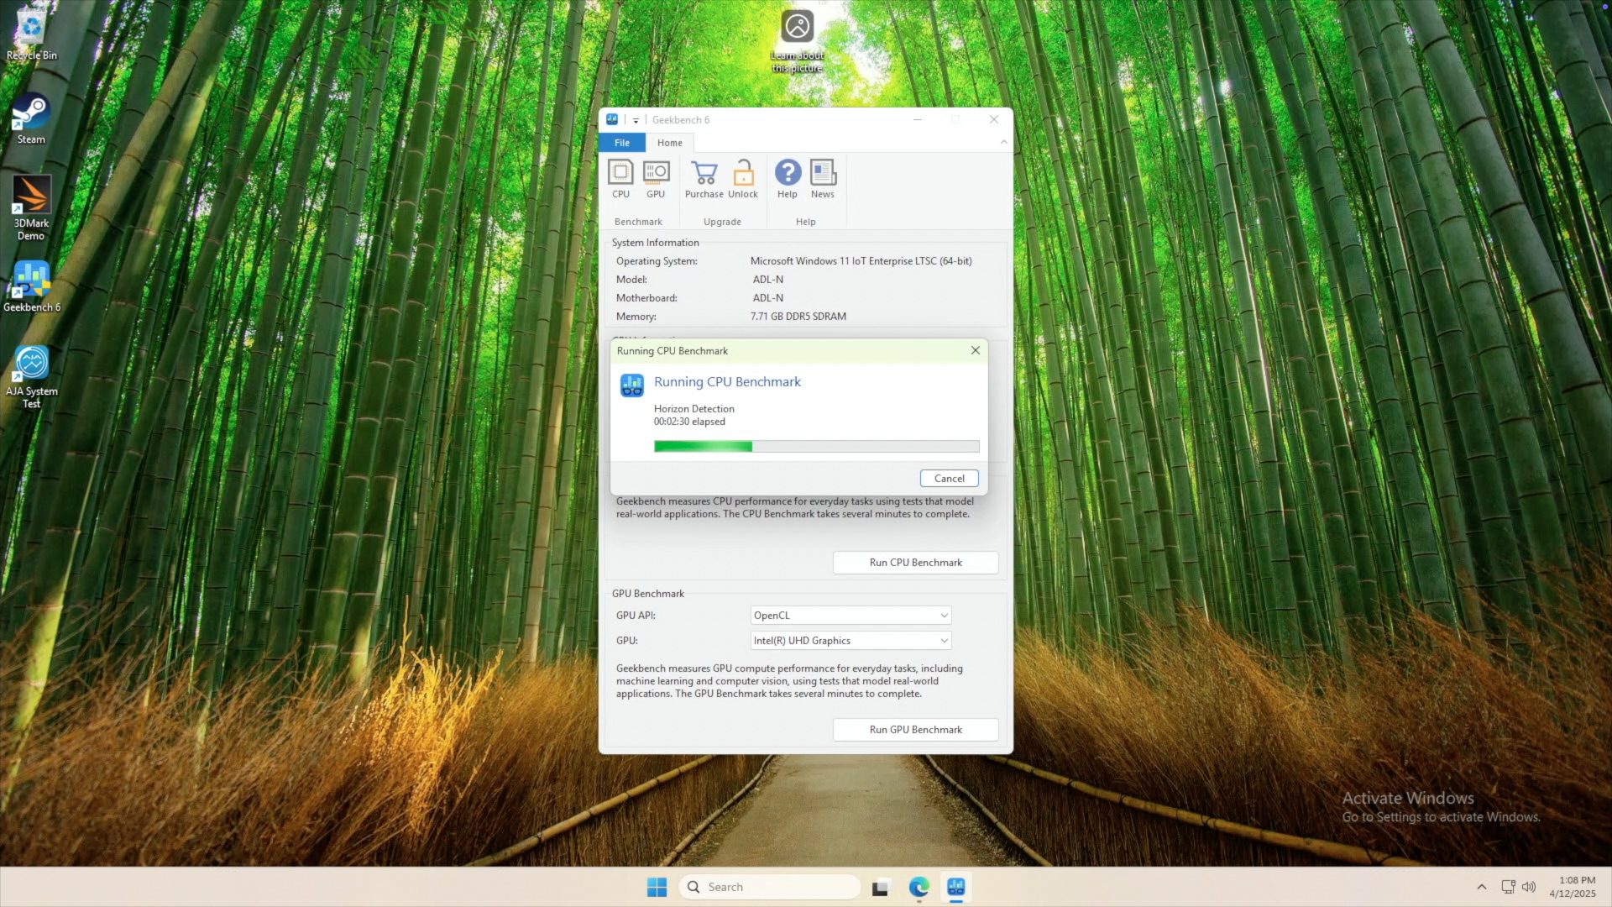This screenshot has height=907, width=1612.
Task: Open the File ribbon tab
Action: tap(622, 143)
